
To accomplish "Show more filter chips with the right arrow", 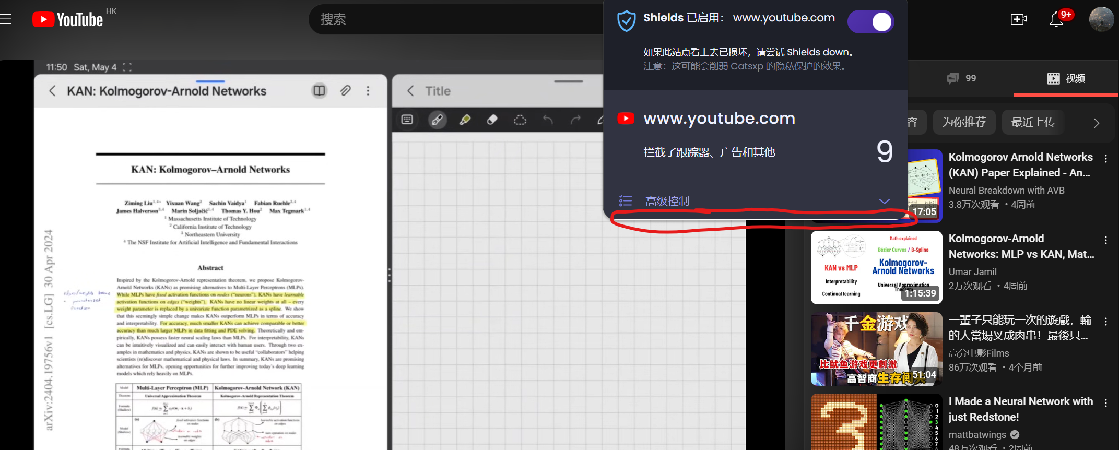I will click(1096, 123).
